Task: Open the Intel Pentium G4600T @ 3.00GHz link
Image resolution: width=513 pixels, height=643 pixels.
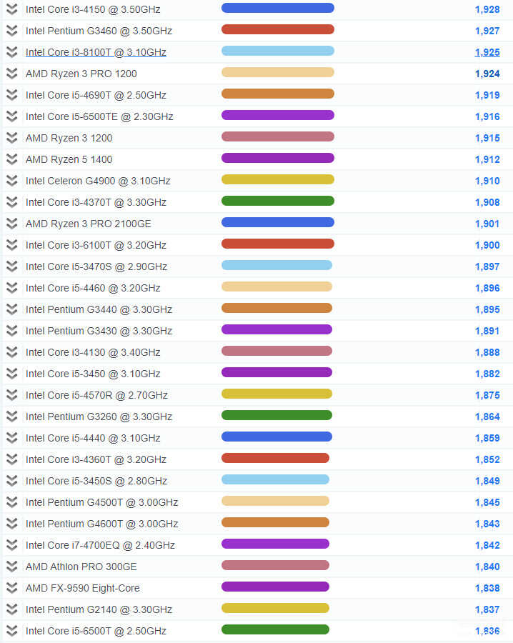Action: point(101,524)
